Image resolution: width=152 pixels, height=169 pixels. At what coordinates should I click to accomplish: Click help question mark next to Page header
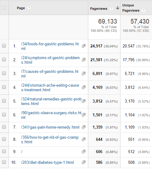[29, 8]
